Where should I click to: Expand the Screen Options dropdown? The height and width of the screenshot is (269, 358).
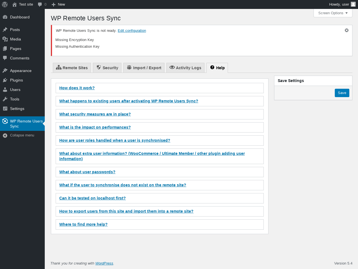[333, 13]
